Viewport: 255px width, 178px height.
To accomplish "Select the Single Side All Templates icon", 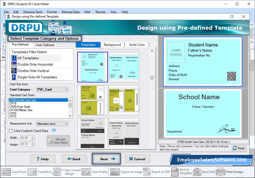I will tap(14, 77).
